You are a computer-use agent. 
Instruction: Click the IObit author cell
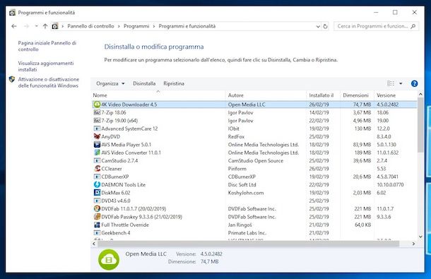(234, 129)
